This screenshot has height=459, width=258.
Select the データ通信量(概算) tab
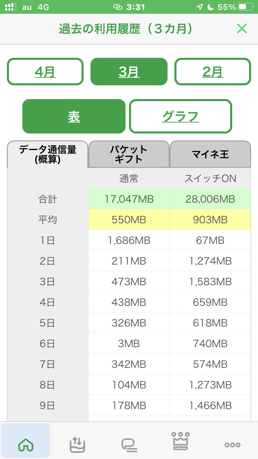(x=48, y=154)
